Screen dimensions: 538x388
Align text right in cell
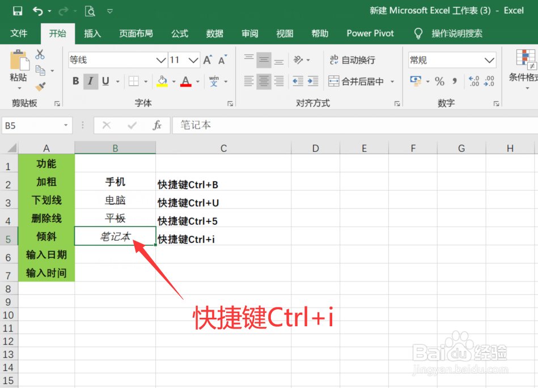[278, 81]
